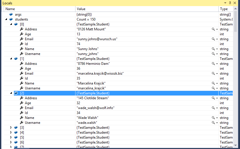Expand the [3] student element
Image resolution: width=240 pixels, height=149 pixels.
[11, 128]
